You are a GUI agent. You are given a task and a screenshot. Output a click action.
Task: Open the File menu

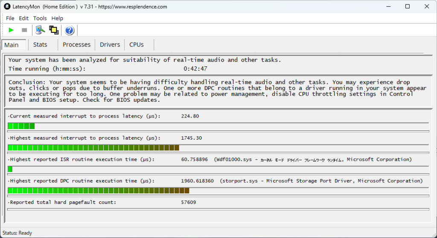(10, 18)
